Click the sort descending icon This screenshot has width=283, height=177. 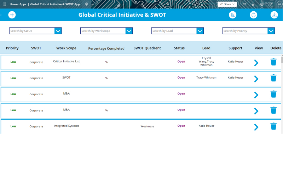pyautogui.click(x=232, y=15)
